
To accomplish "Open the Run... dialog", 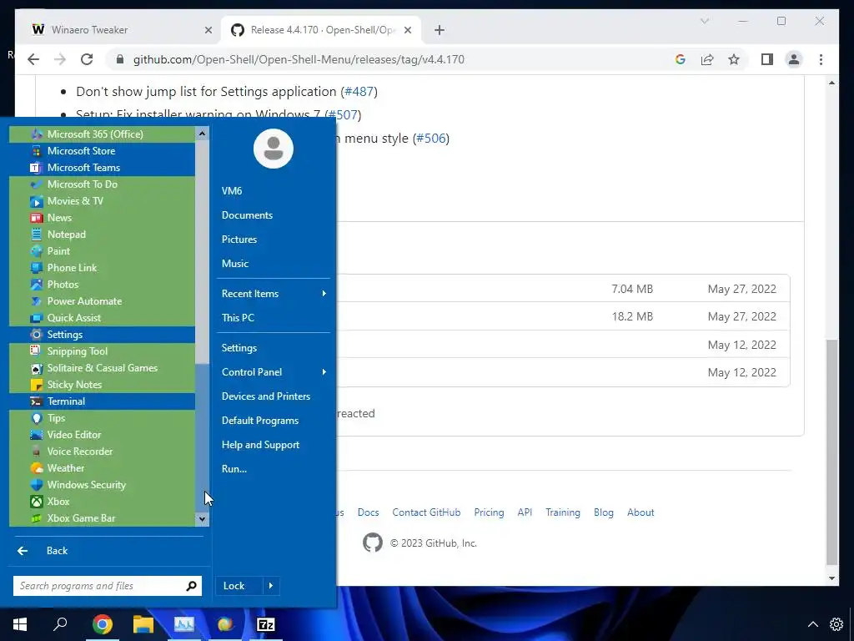I will pyautogui.click(x=274, y=469).
